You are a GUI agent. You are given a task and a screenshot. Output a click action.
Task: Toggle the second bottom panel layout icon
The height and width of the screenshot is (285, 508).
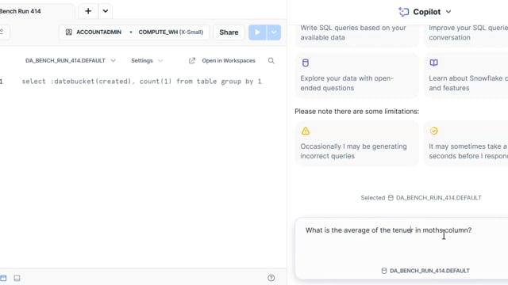(17, 278)
